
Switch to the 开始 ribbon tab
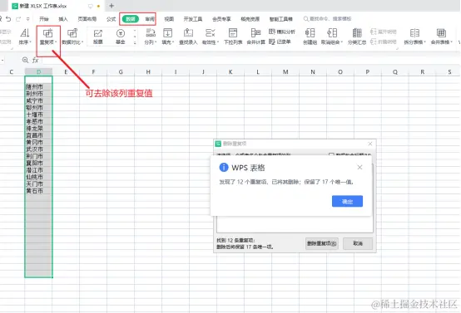click(x=44, y=19)
